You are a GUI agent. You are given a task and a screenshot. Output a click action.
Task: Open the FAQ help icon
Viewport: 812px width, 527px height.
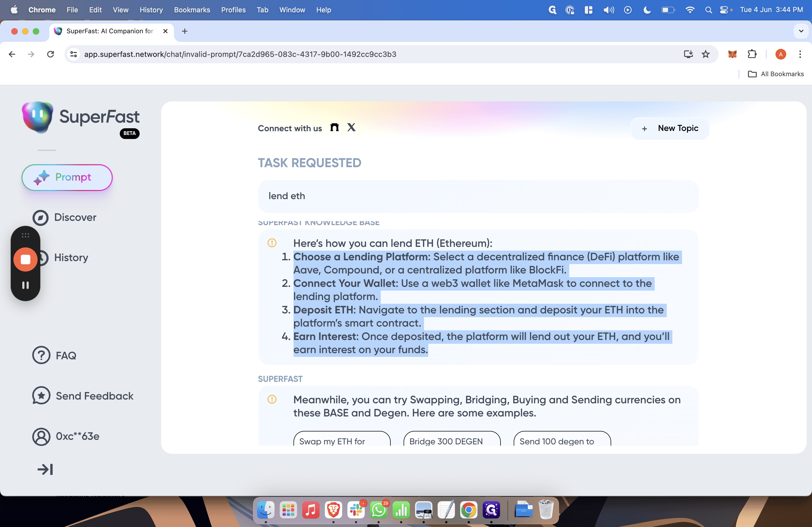(41, 355)
